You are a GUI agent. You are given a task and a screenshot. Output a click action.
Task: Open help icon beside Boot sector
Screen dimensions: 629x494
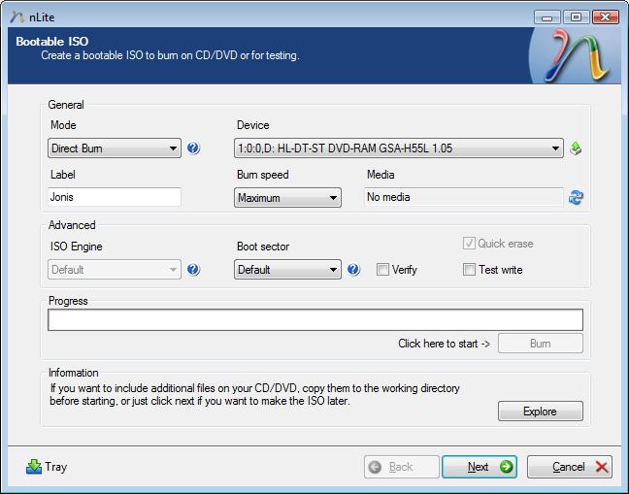pos(353,270)
